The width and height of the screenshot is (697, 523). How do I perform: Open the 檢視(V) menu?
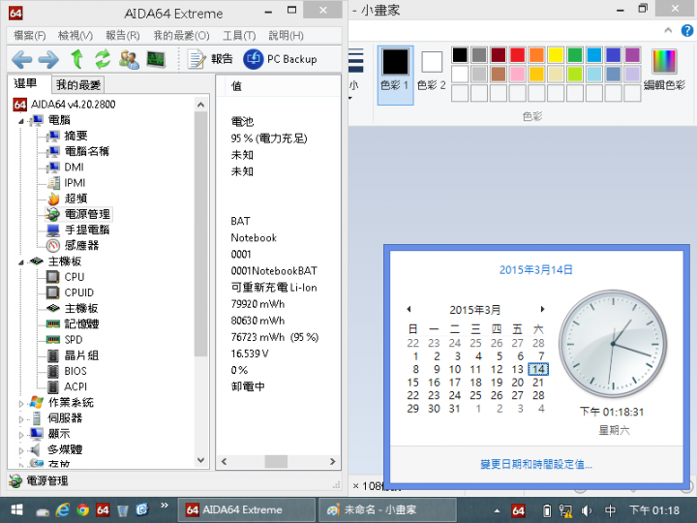[x=76, y=36]
